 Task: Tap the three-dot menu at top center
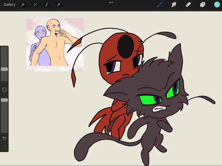(x=111, y=2)
